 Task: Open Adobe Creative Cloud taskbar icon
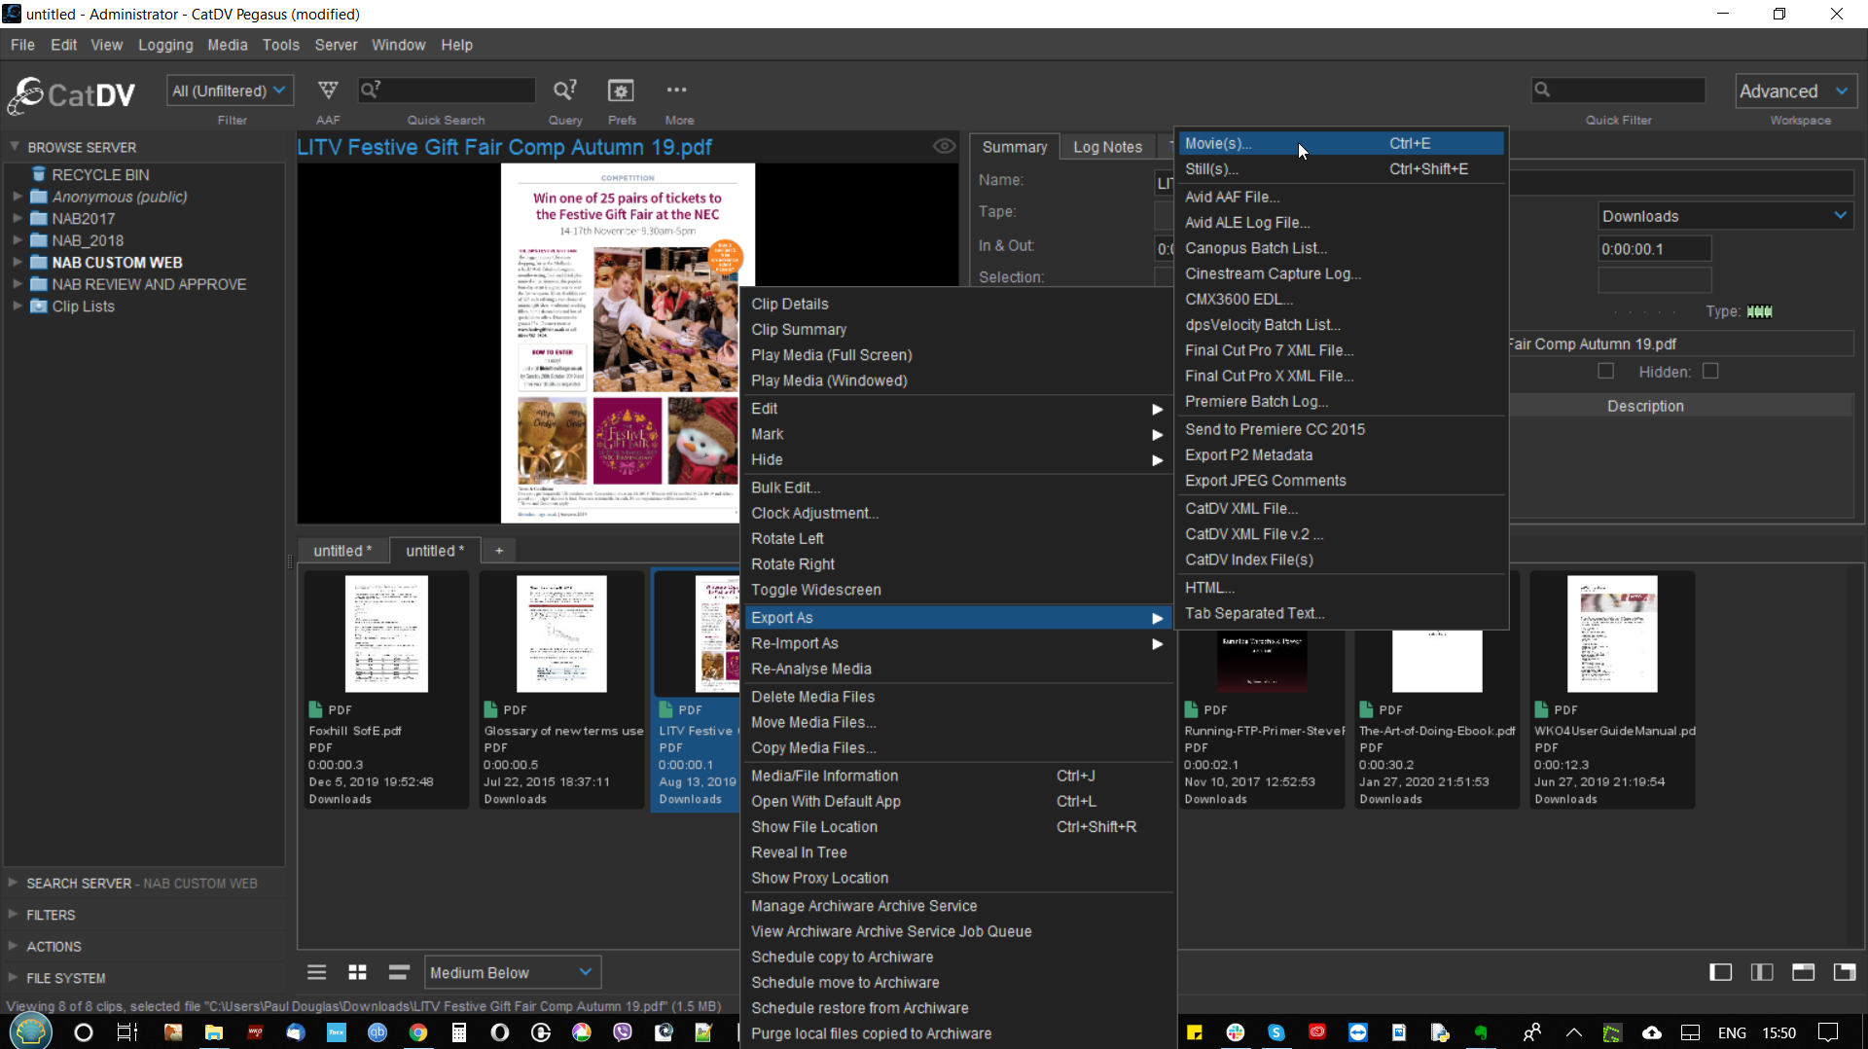(1317, 1032)
